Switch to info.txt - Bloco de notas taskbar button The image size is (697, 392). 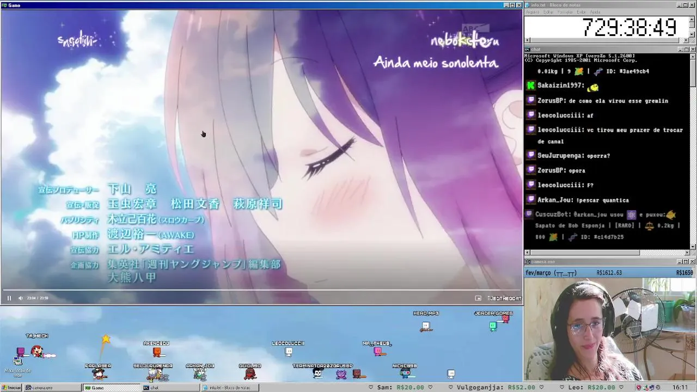pos(229,388)
